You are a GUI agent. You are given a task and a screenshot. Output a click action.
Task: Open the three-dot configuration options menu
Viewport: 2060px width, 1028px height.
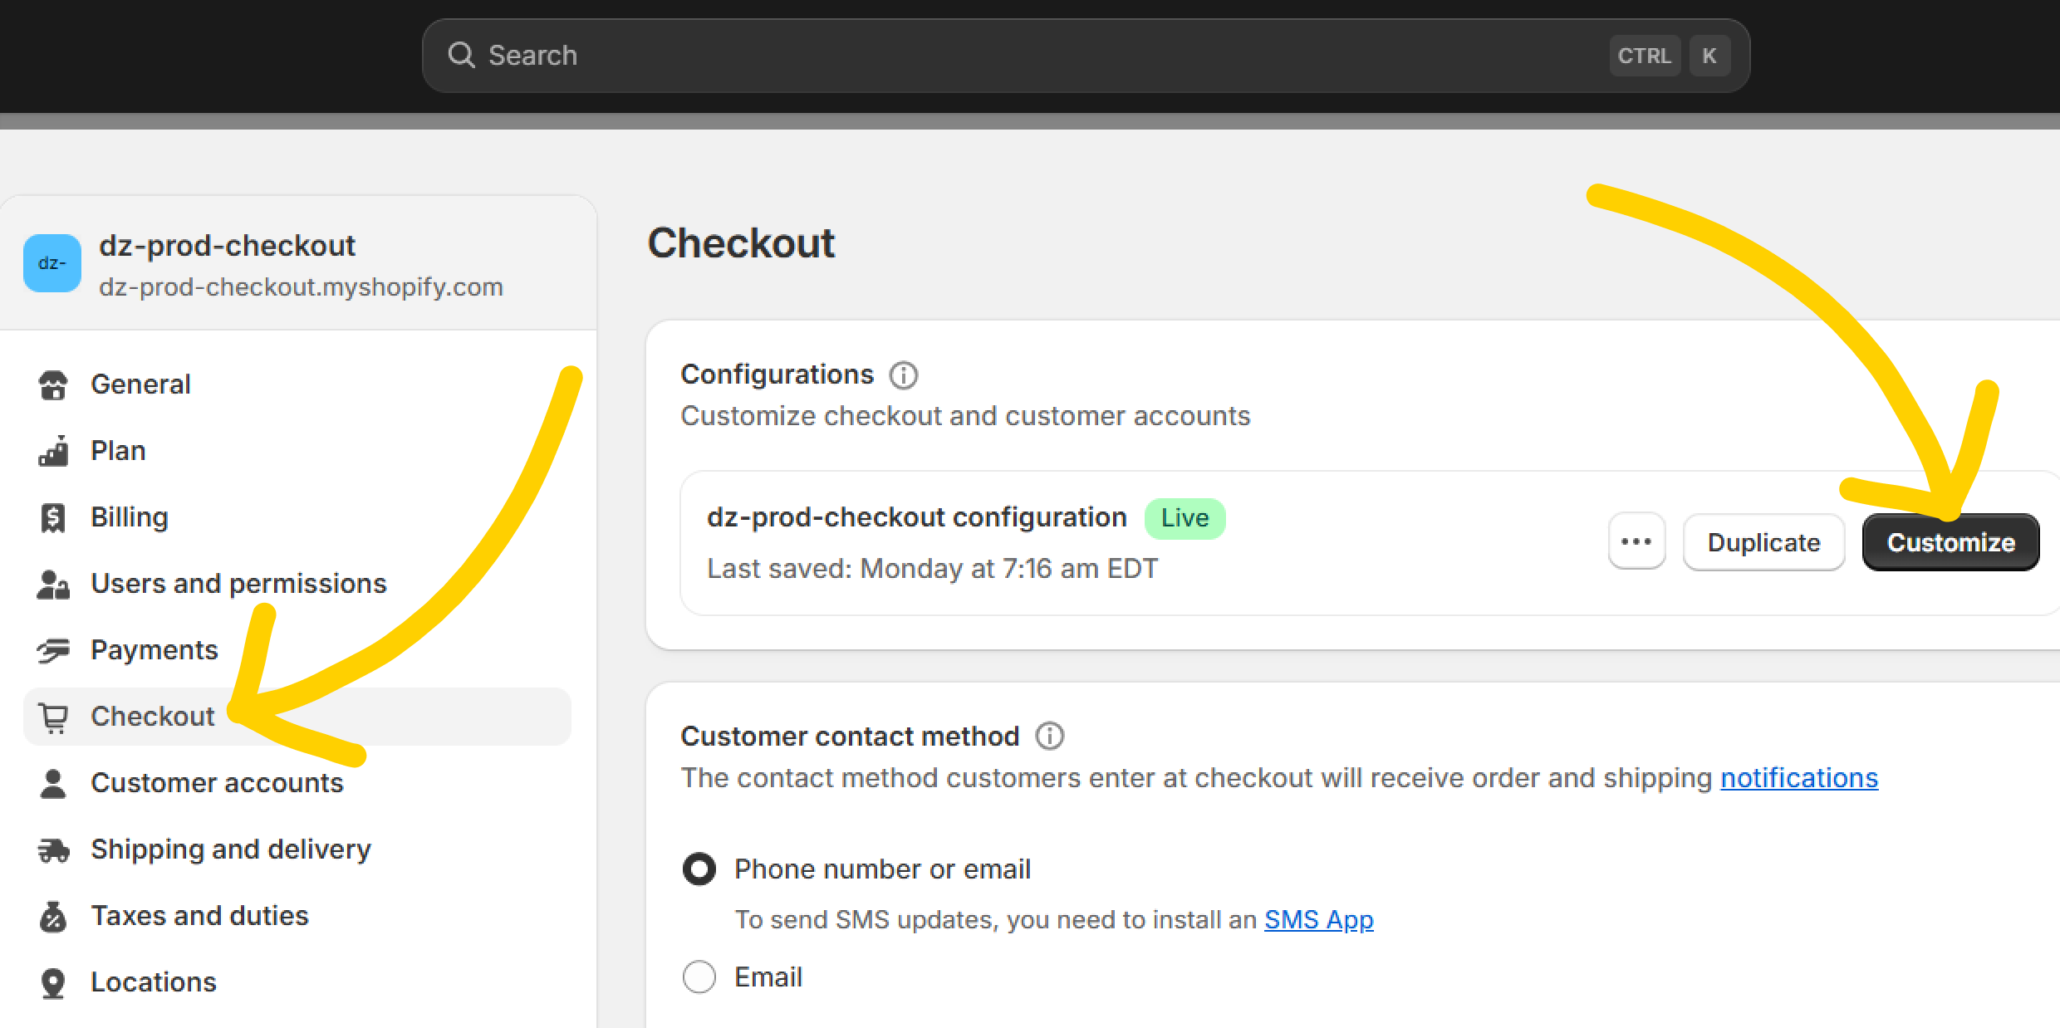point(1636,541)
